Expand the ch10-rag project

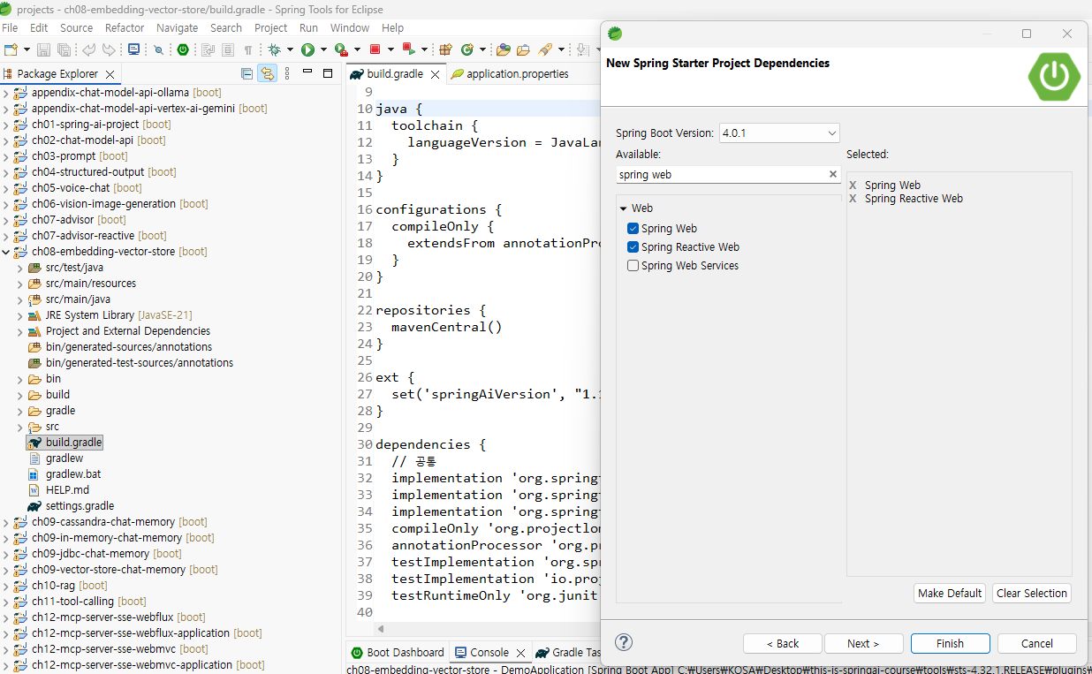click(x=6, y=586)
